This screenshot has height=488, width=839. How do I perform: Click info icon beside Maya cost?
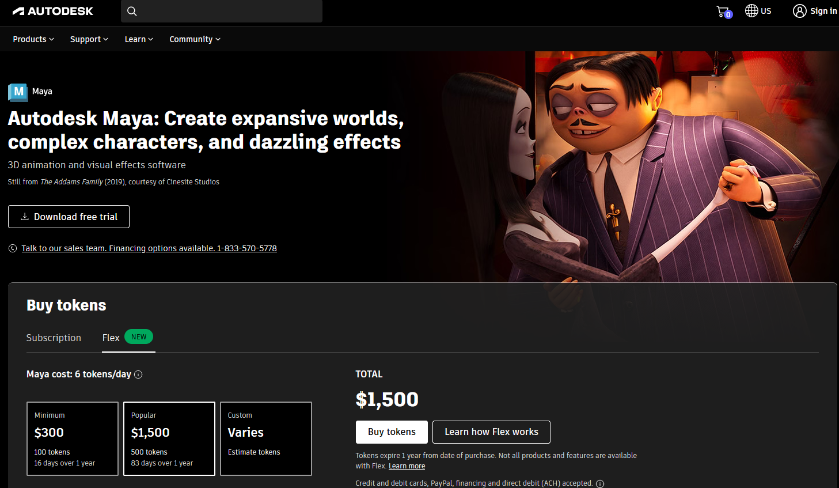(138, 374)
